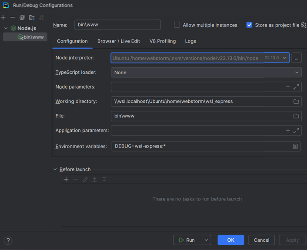Screen dimensions: 307x250
Task: Click the Node.js group label
Action: coord(27,28)
